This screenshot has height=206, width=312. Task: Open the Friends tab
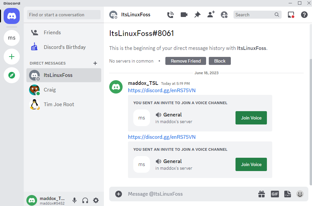pos(64,33)
